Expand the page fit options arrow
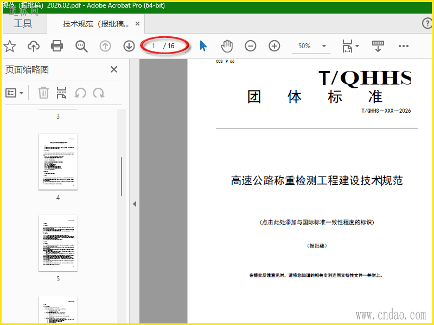434x325 pixels. tap(357, 46)
